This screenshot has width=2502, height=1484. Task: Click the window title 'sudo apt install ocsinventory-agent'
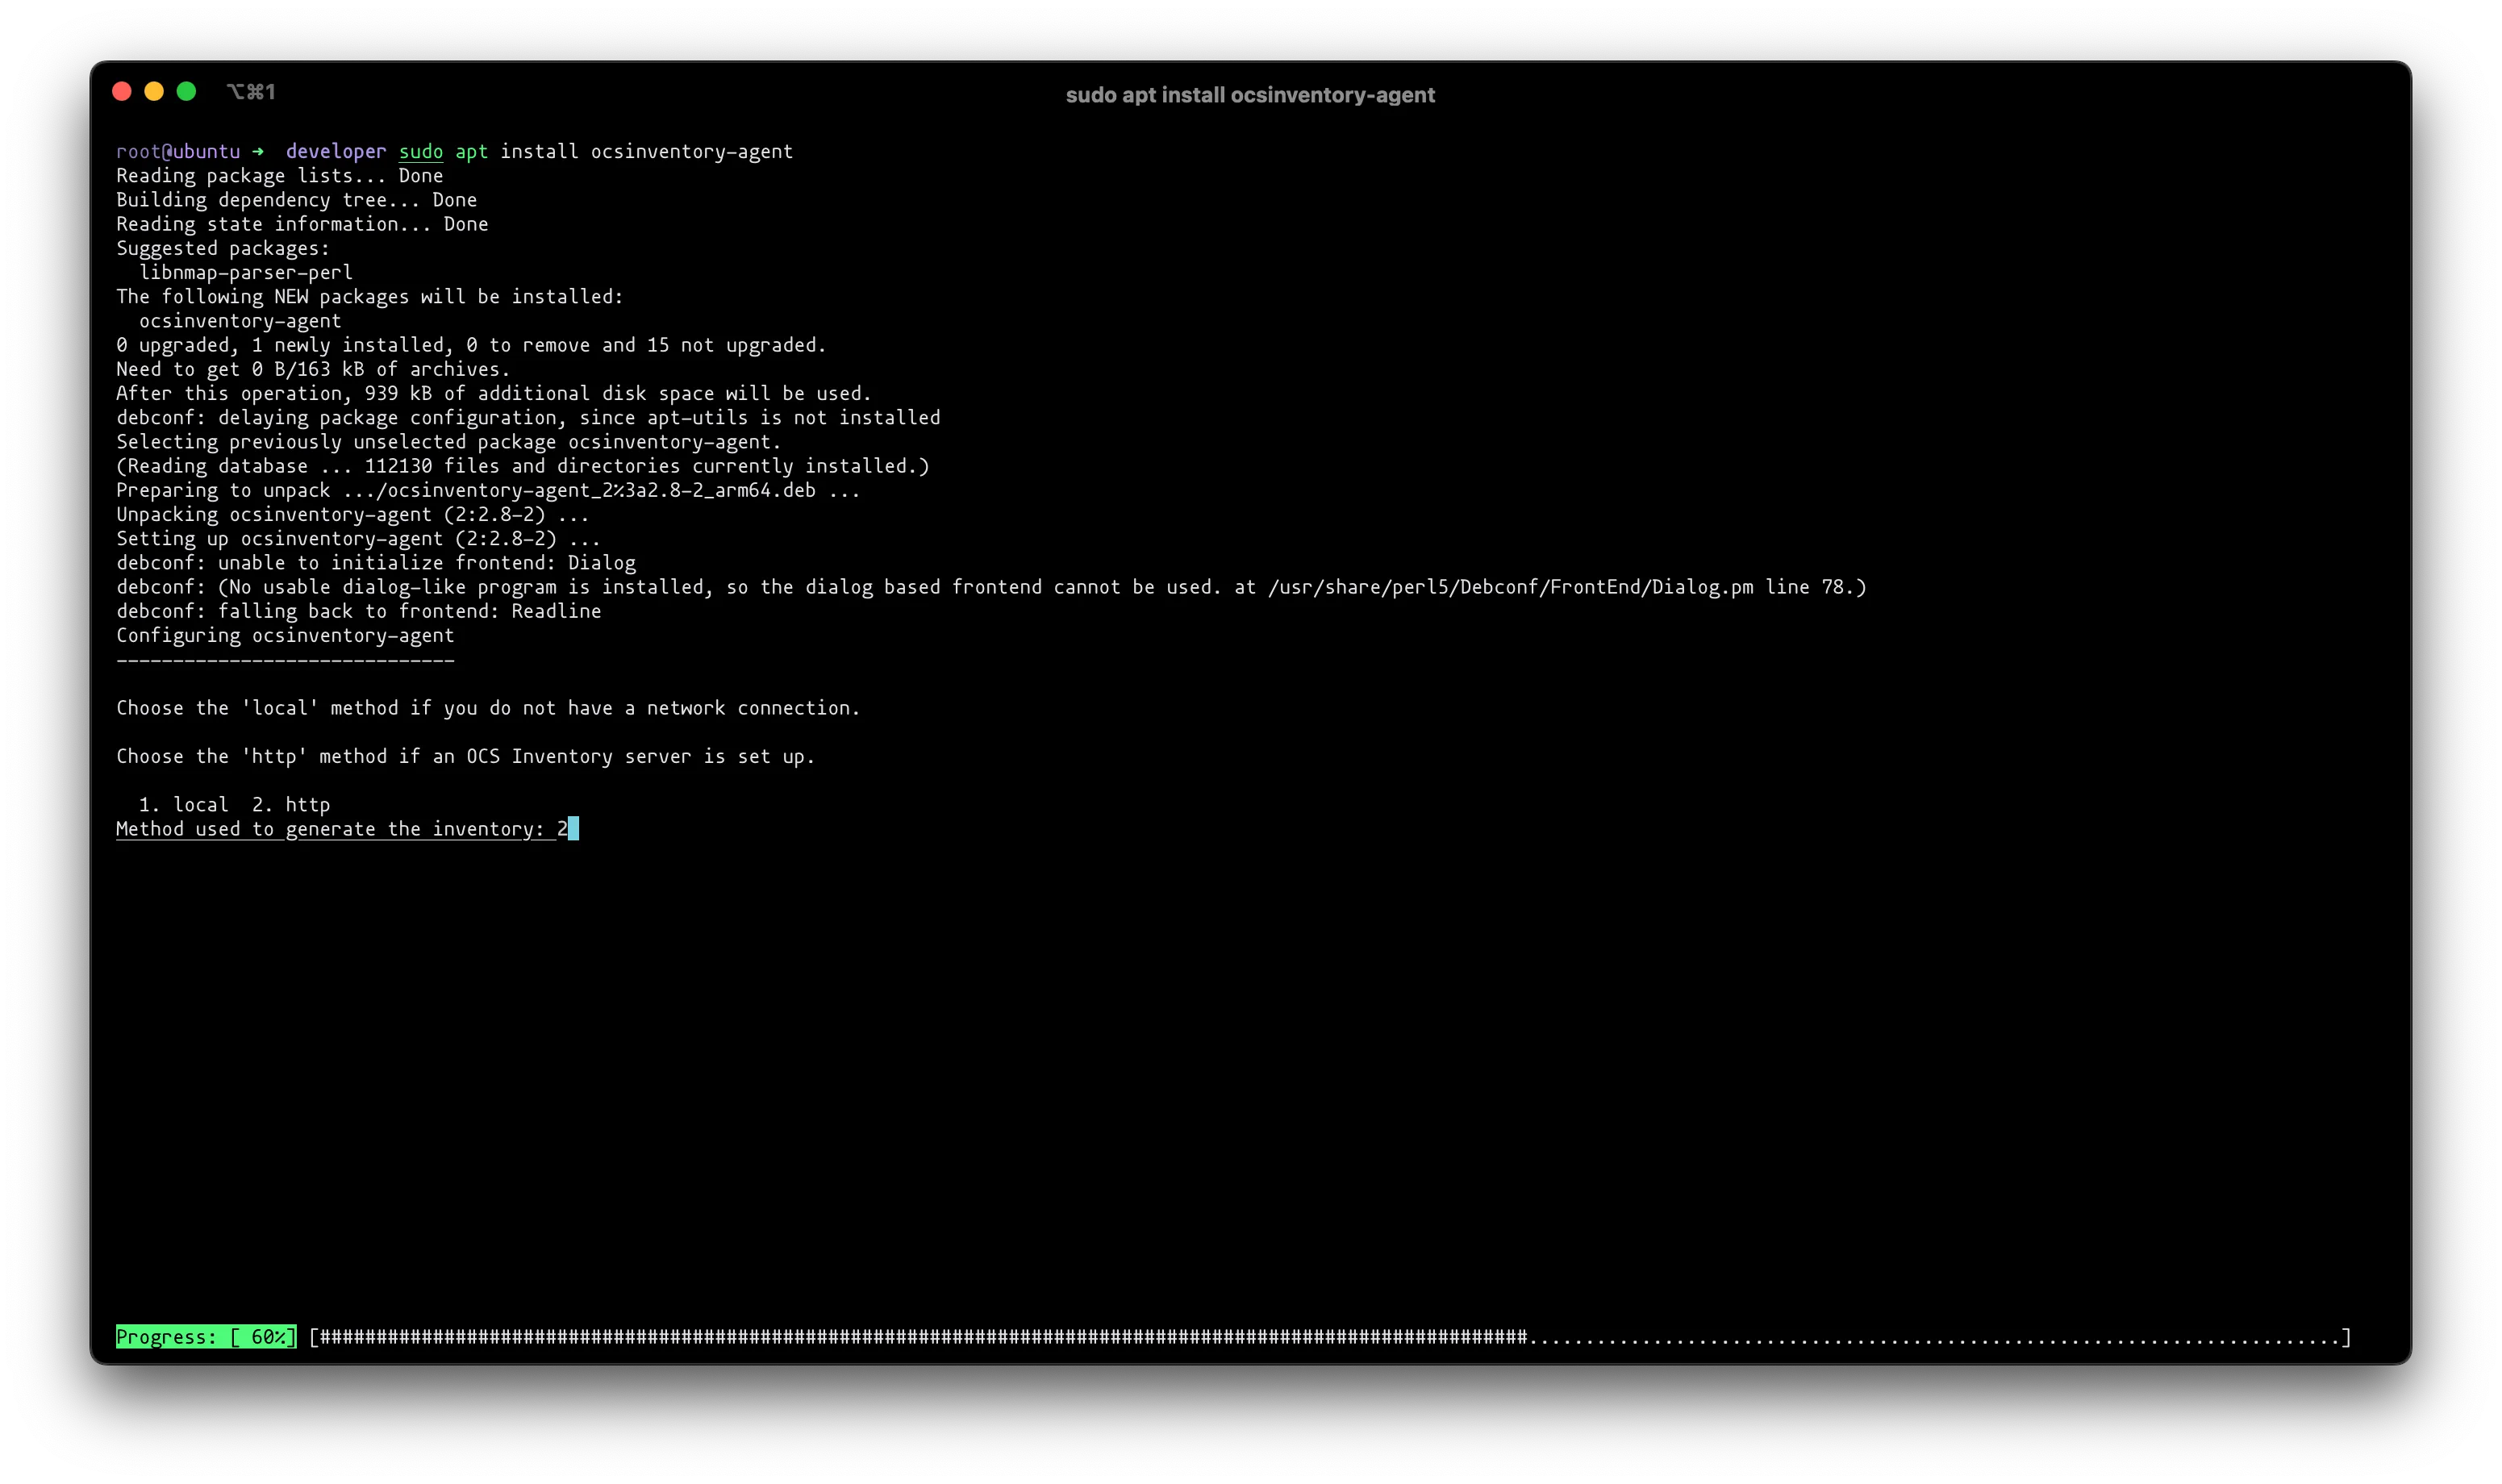pos(1250,95)
